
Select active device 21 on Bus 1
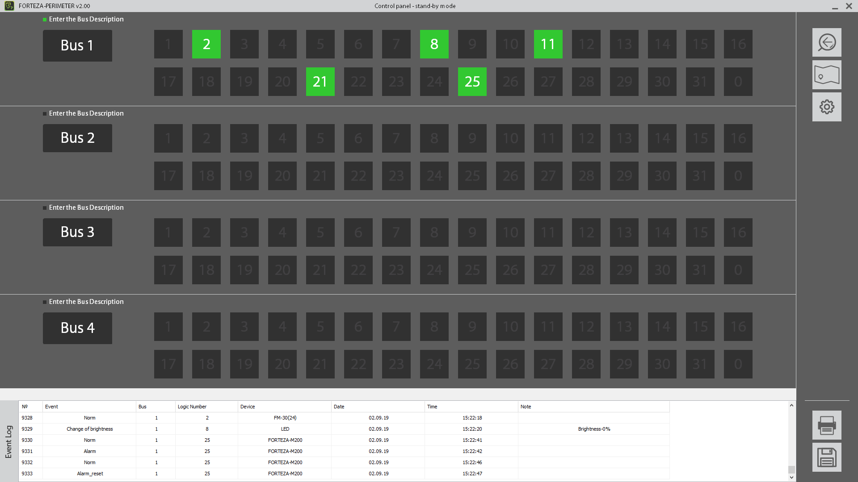click(x=320, y=82)
